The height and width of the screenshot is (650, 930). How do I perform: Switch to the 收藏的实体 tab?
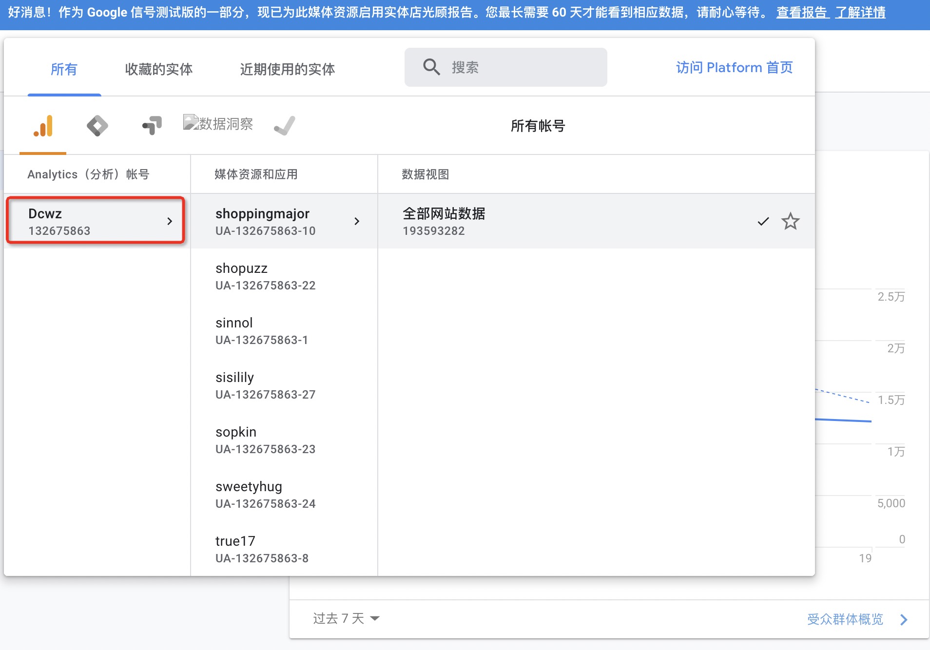[x=158, y=69]
